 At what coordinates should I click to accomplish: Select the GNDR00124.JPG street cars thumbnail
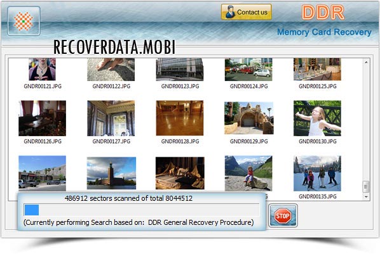248,69
